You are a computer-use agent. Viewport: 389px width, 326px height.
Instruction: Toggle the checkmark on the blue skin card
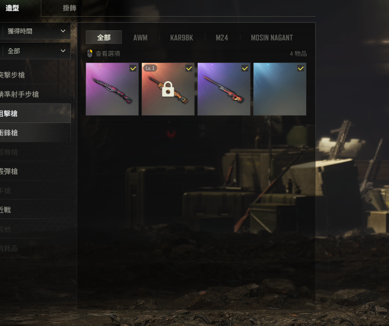click(x=301, y=68)
